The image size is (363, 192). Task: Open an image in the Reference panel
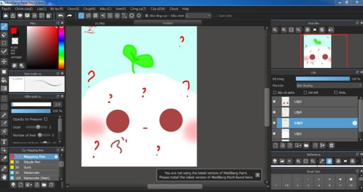coord(282,161)
